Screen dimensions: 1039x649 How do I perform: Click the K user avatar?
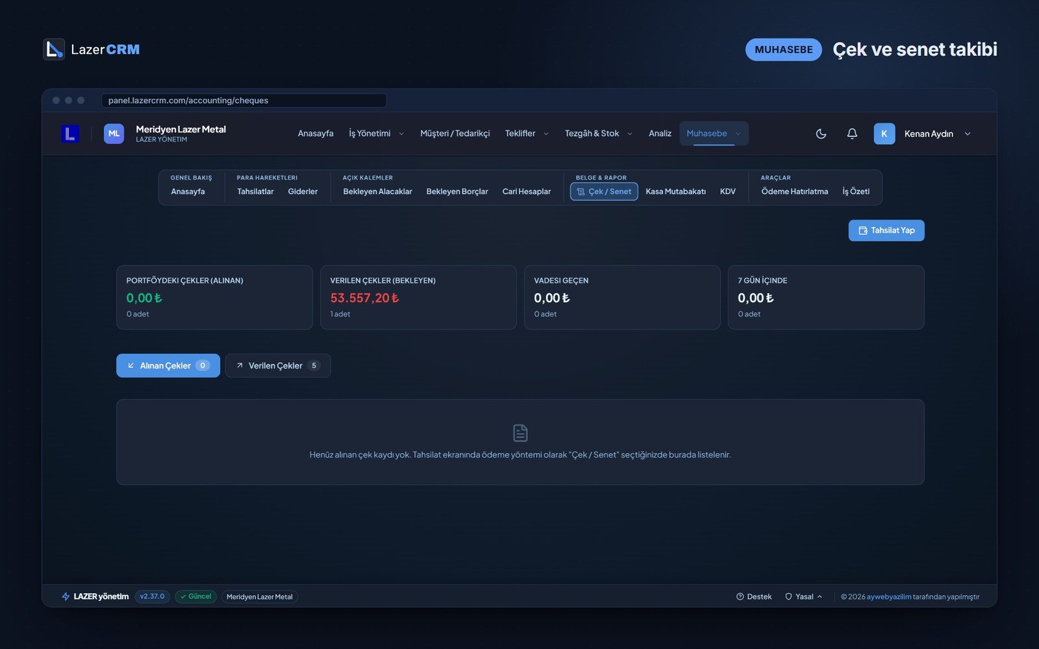tap(884, 134)
